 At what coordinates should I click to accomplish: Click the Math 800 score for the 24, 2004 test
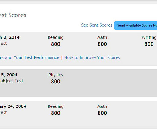point(102,113)
